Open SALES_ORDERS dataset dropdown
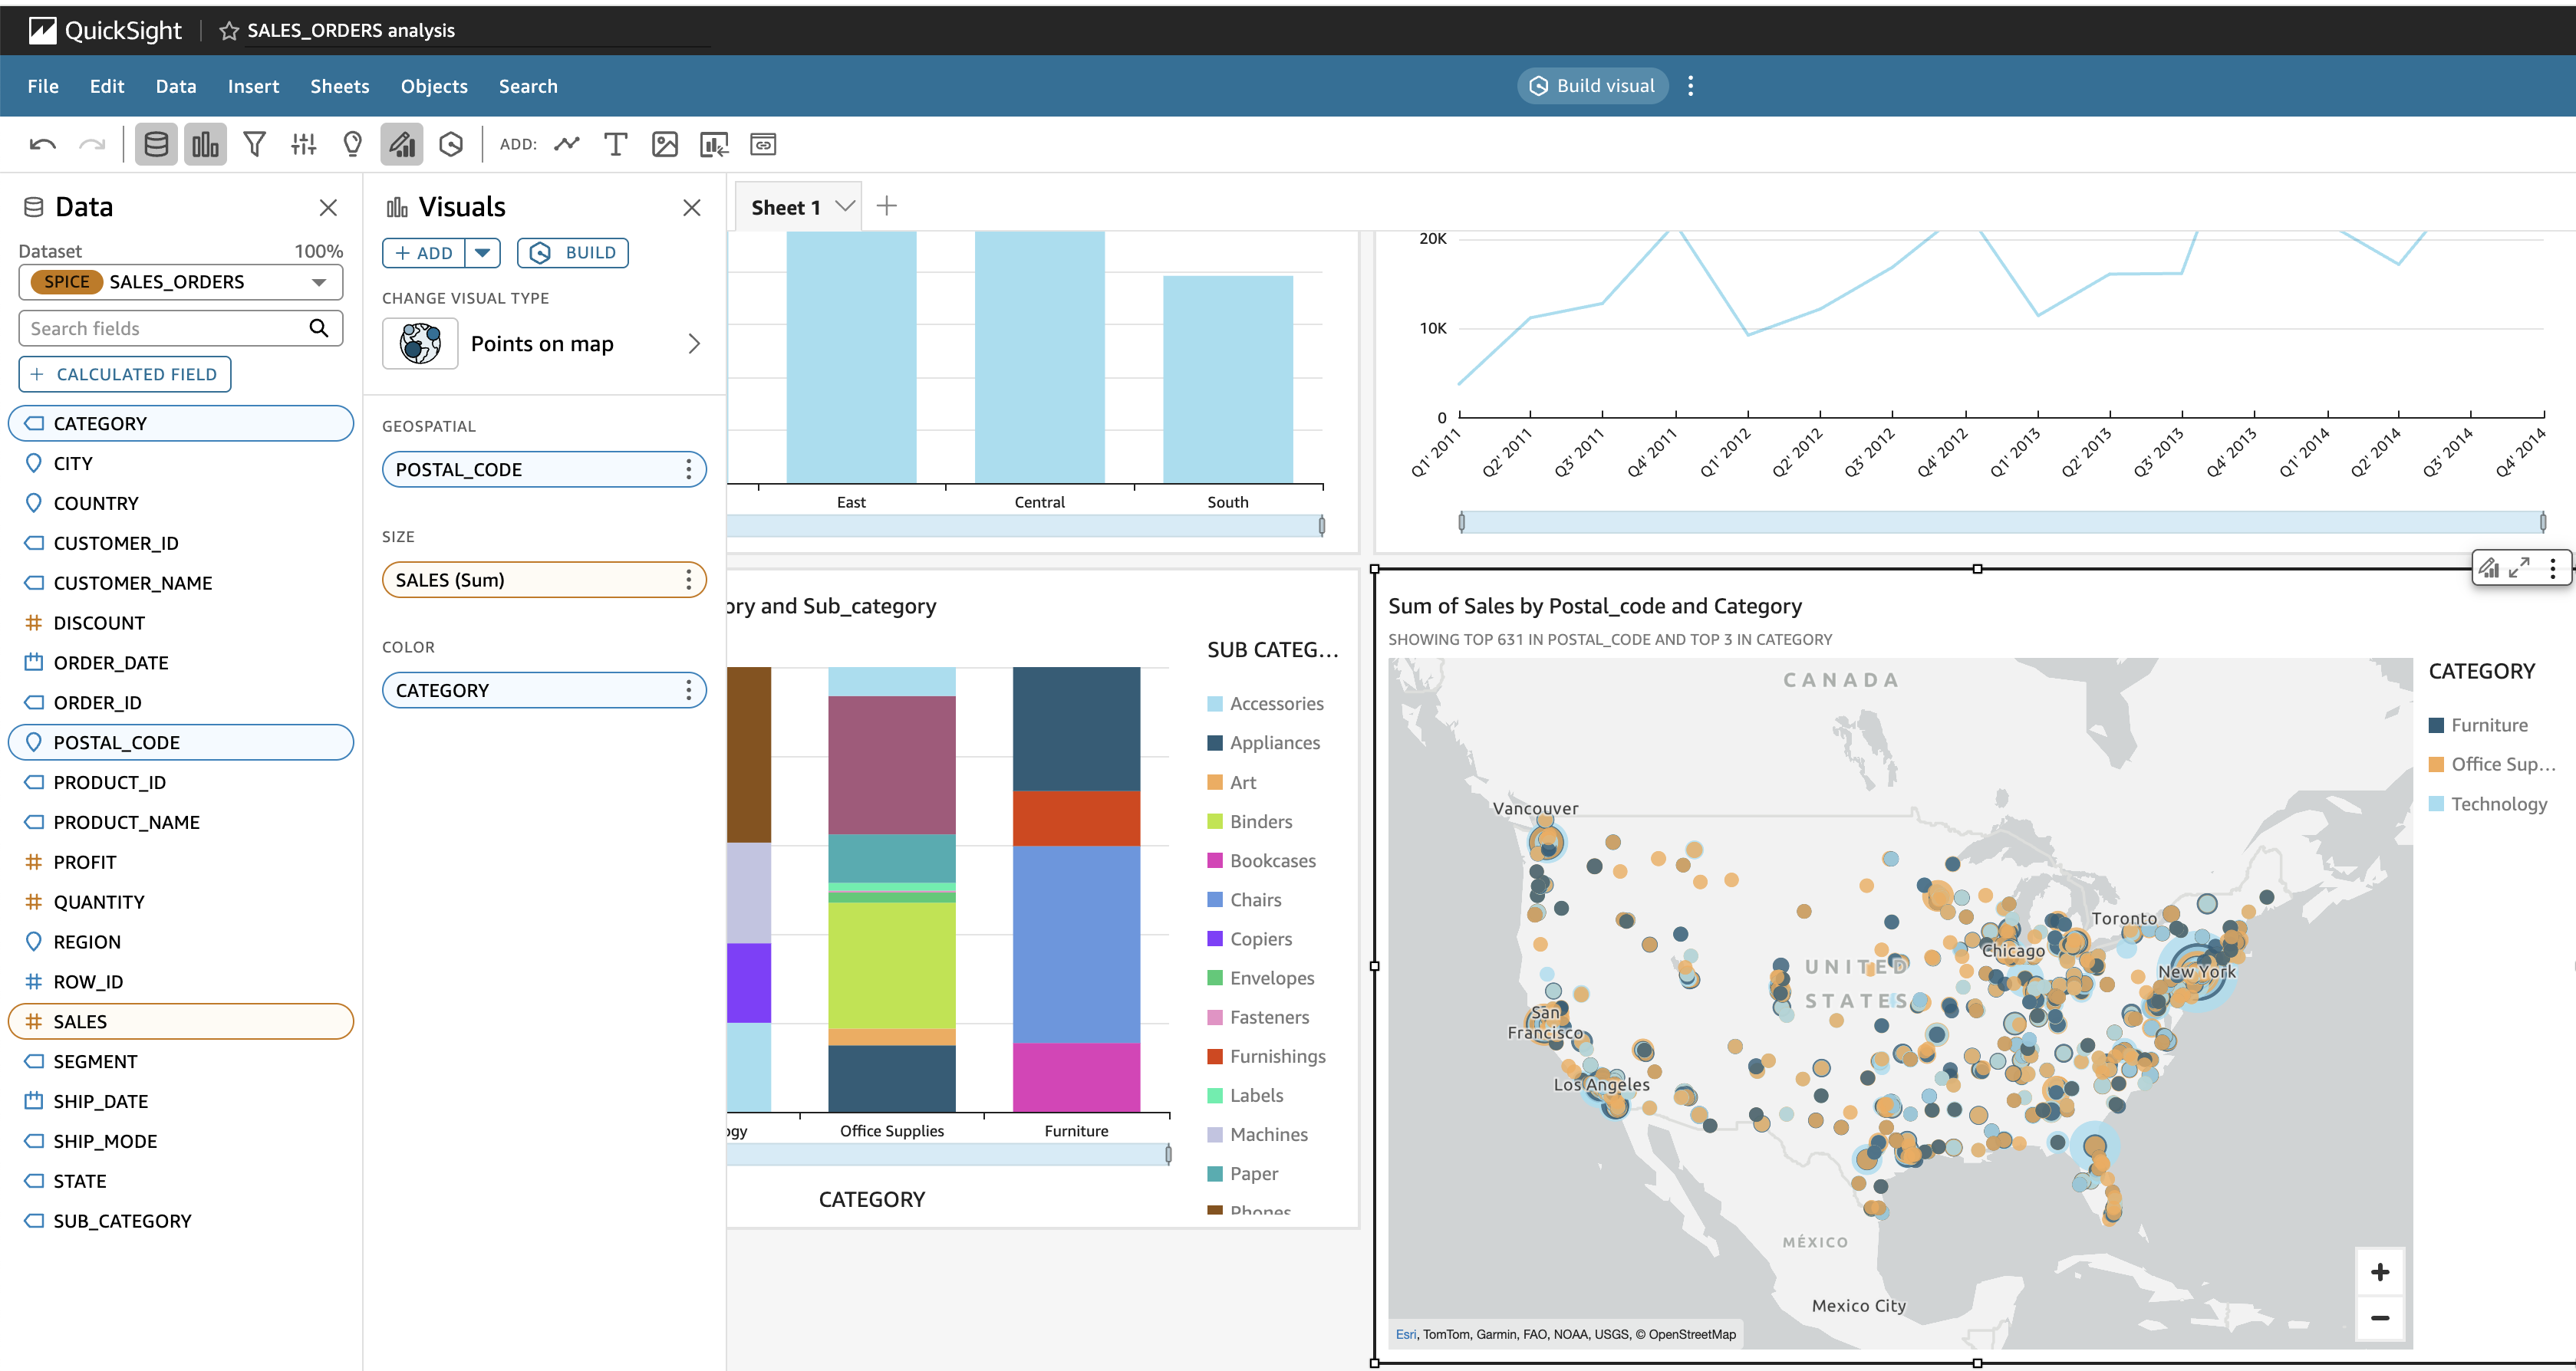Screen dimensions: 2576x1371 pos(318,282)
